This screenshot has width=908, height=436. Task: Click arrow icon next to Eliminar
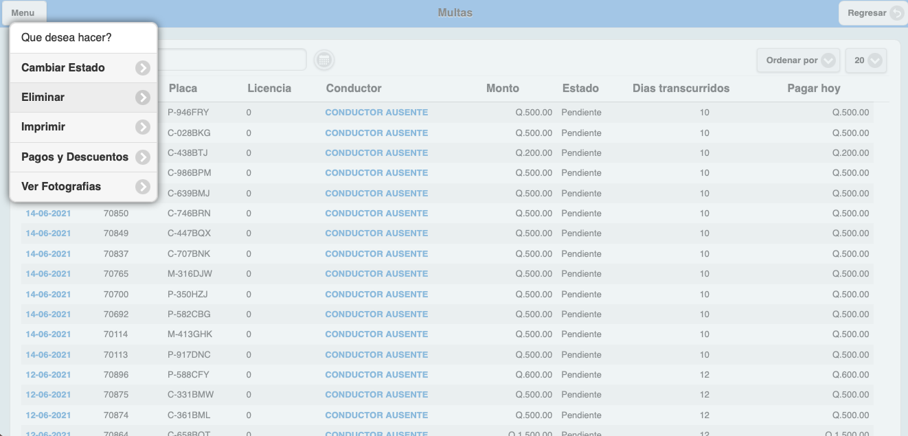142,97
